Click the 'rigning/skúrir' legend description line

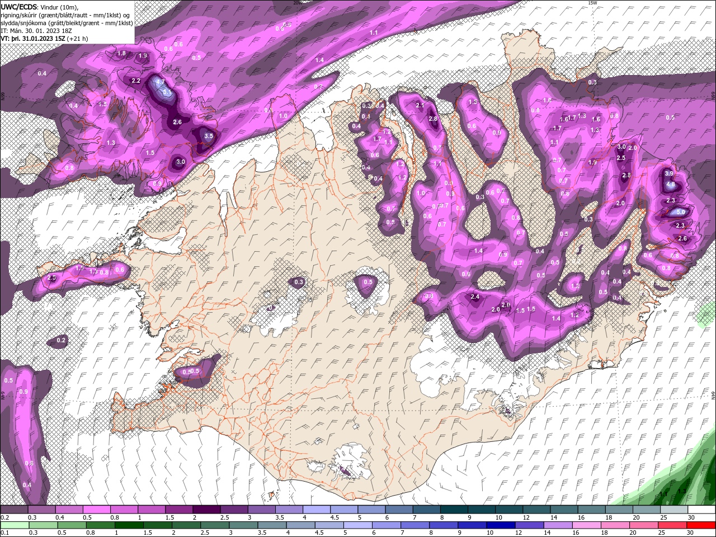[66, 15]
